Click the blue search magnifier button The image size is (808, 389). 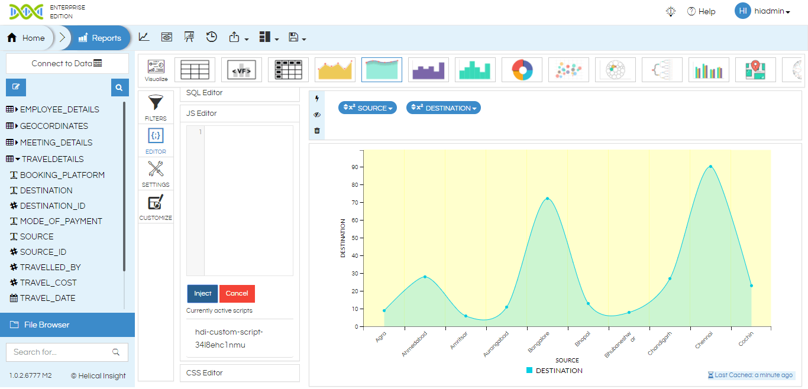pyautogui.click(x=119, y=87)
